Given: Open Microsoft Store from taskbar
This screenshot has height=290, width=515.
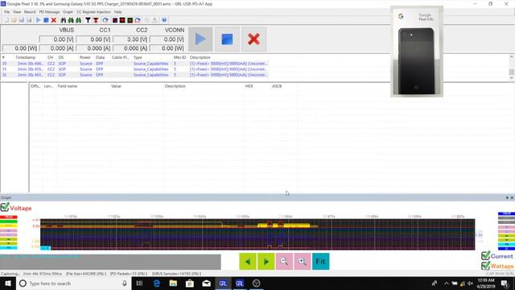Looking at the screenshot, I should [x=190, y=283].
